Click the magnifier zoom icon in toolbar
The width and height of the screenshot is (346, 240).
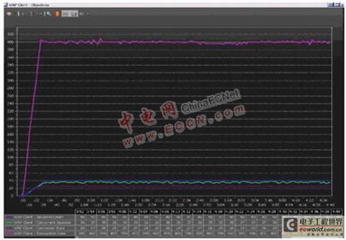click(x=49, y=13)
